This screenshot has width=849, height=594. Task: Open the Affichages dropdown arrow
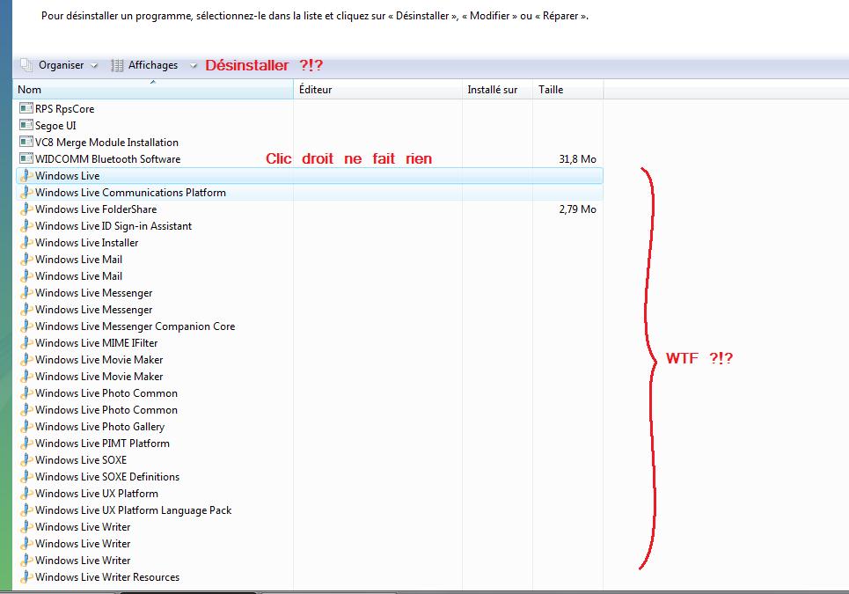(193, 65)
